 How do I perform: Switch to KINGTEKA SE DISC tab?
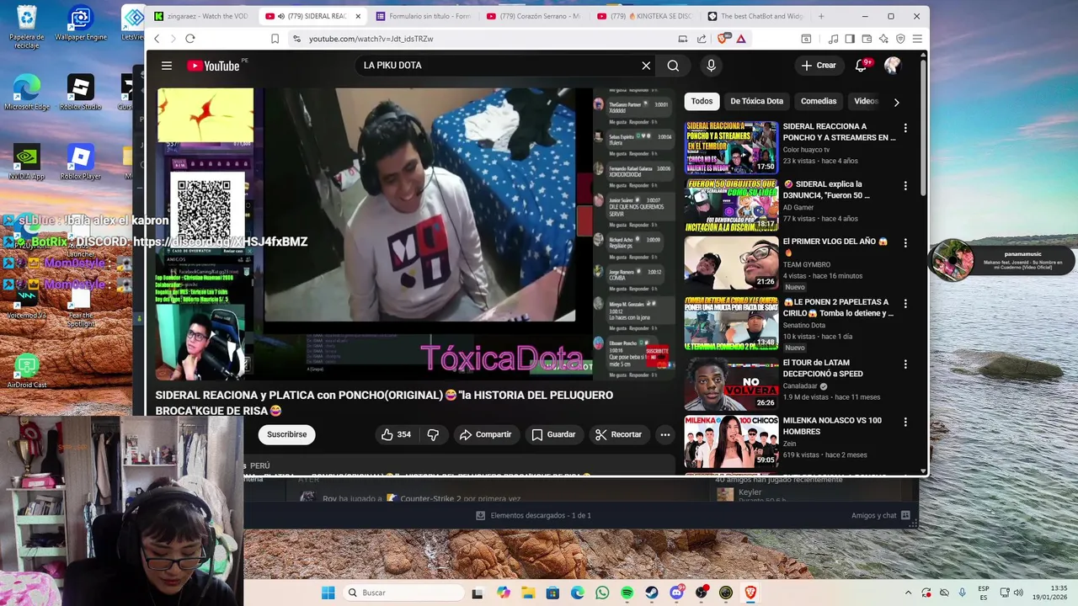644,16
